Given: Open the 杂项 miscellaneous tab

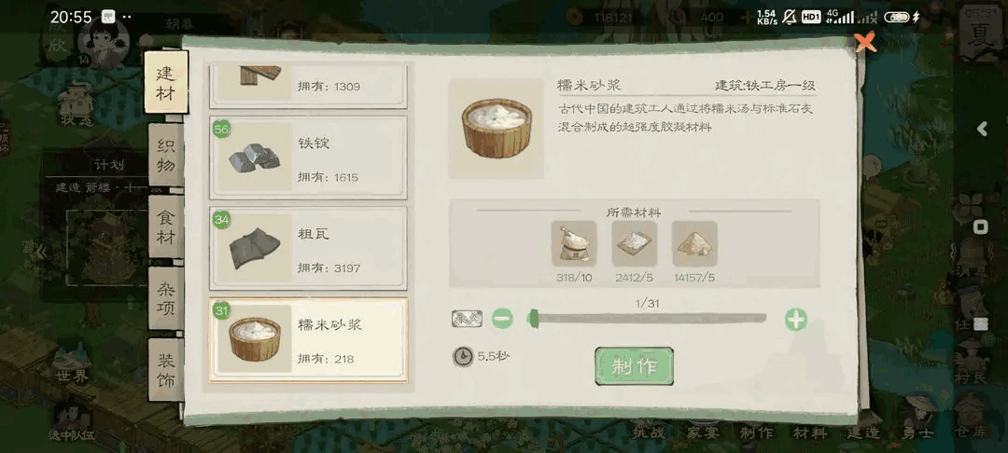Looking at the screenshot, I should click(x=166, y=298).
